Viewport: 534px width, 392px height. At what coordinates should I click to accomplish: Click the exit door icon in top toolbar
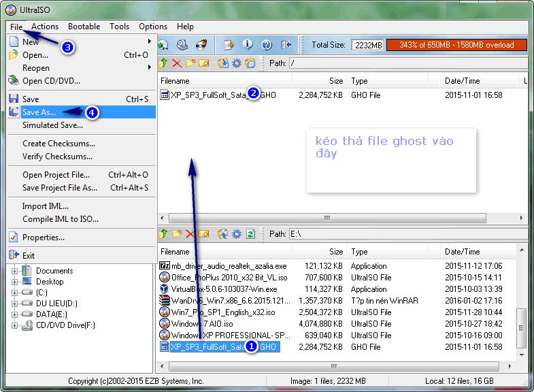286,45
